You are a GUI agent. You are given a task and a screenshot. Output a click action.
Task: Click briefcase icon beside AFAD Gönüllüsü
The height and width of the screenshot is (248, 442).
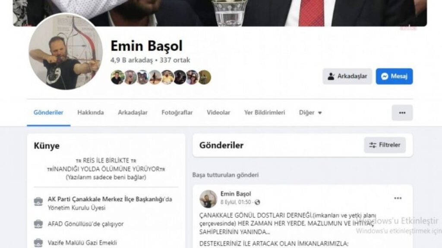click(38, 224)
